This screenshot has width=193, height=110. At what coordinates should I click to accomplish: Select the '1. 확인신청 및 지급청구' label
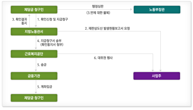coord(52,20)
